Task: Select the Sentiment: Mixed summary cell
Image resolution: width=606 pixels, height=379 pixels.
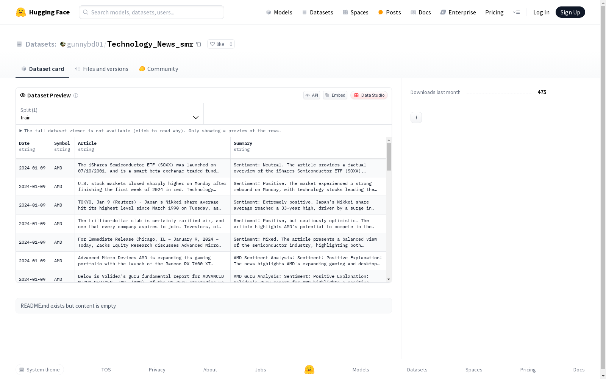Action: tap(308, 242)
